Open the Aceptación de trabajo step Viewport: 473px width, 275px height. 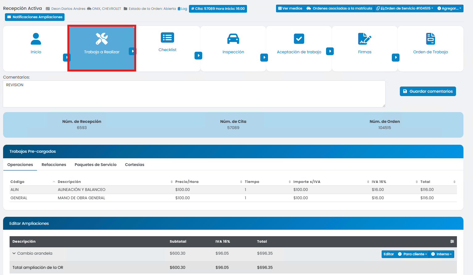[x=299, y=39]
